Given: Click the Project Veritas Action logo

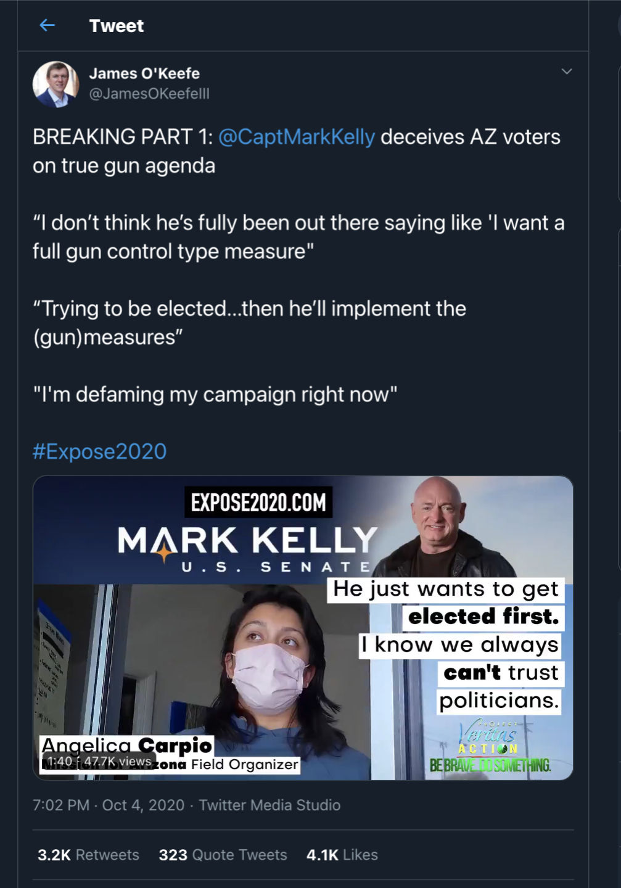Looking at the screenshot, I should [490, 747].
